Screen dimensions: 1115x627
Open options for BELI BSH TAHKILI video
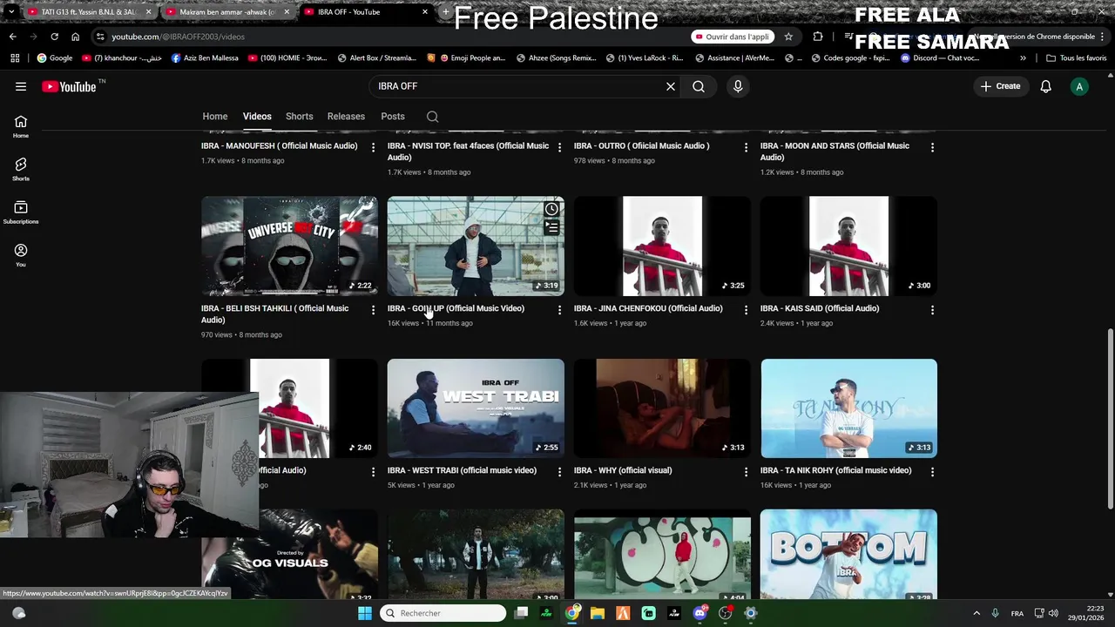(373, 310)
